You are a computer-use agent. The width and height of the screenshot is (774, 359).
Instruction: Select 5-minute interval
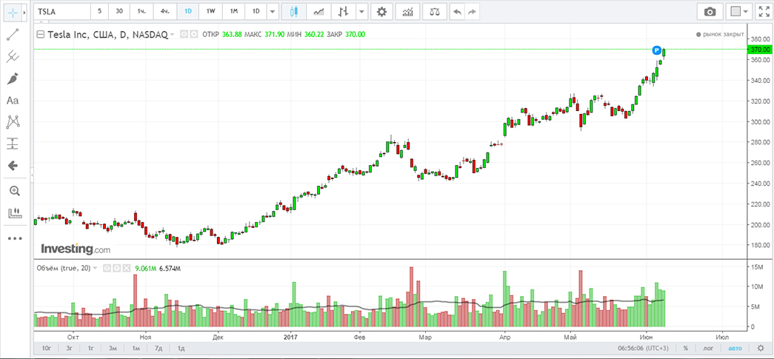pyautogui.click(x=100, y=11)
